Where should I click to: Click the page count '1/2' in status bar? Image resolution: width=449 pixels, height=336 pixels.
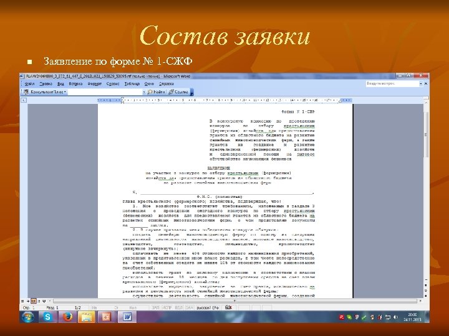tap(77, 308)
